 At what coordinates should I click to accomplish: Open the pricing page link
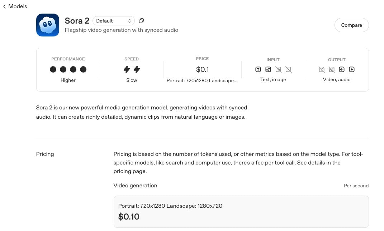pyautogui.click(x=129, y=171)
